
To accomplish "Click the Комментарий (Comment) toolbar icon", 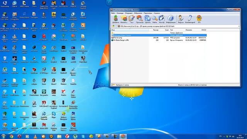I will tap(190, 19).
